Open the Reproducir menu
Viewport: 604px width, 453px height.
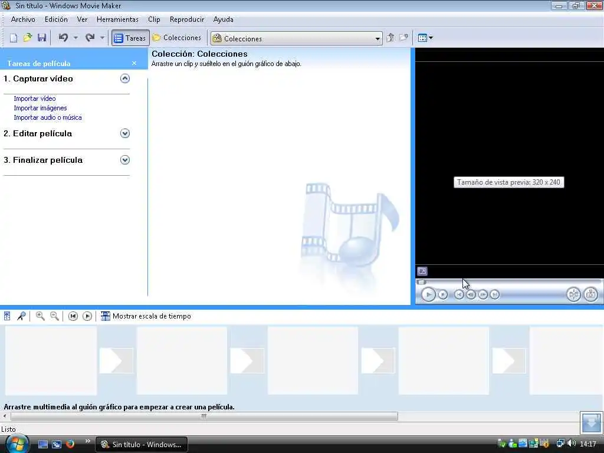[x=187, y=19]
